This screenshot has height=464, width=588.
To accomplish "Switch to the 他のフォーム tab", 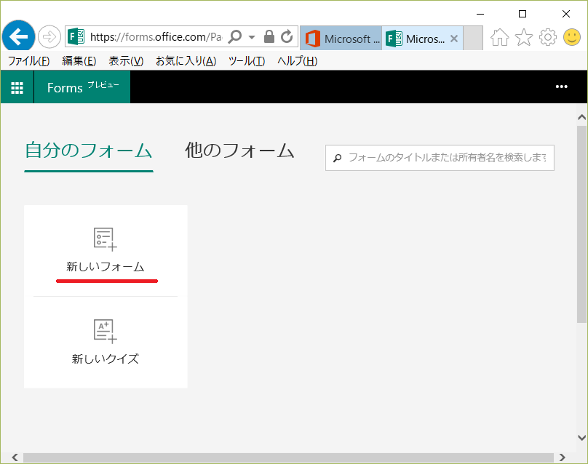I will coord(239,151).
